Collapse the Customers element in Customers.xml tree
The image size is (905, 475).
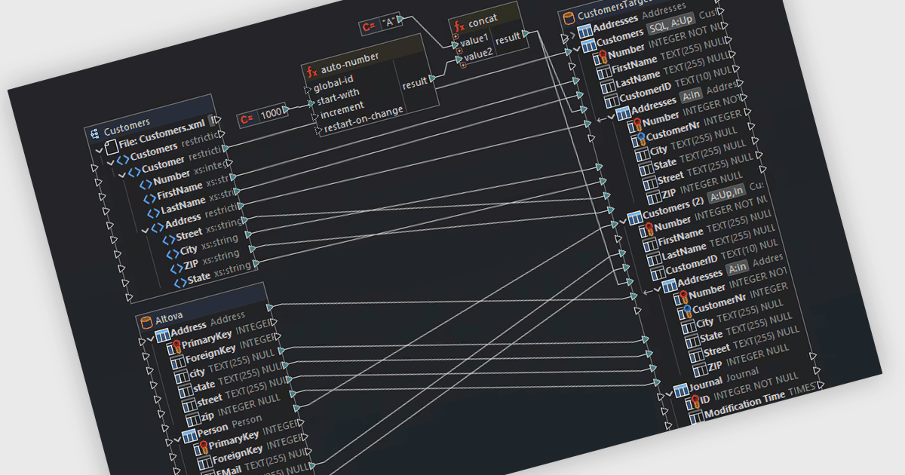[112, 163]
